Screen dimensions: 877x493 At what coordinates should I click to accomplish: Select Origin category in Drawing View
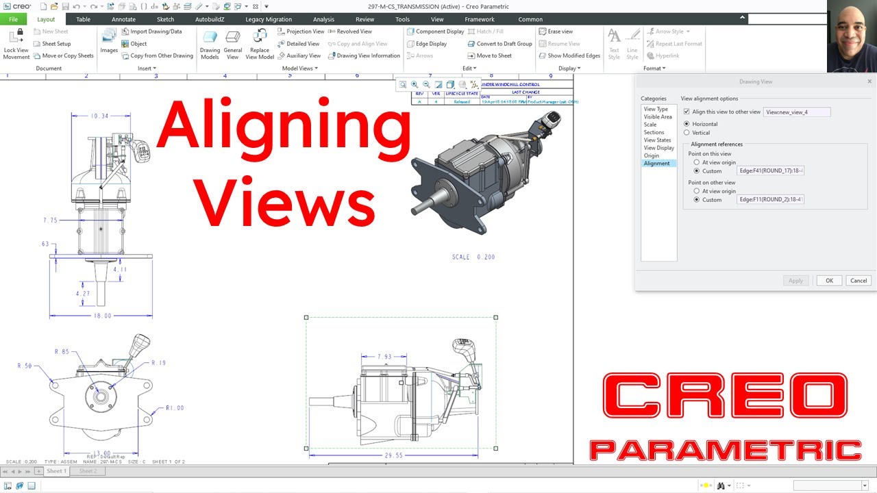pyautogui.click(x=651, y=155)
